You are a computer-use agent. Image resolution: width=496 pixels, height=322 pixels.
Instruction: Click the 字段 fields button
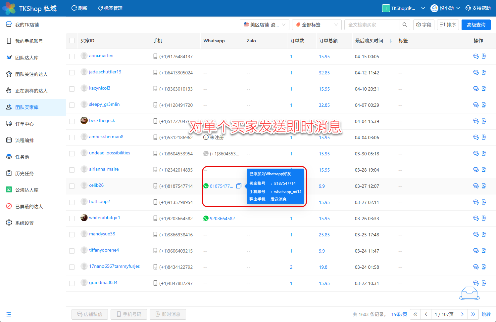click(424, 25)
